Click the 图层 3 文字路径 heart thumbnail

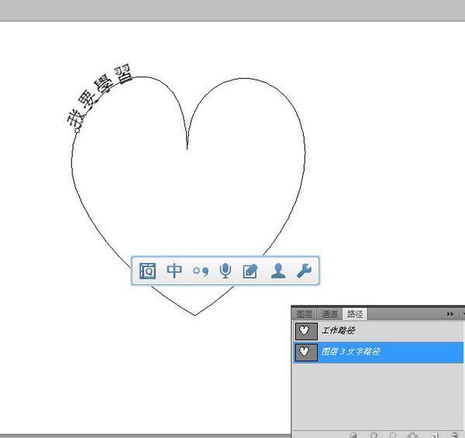pyautogui.click(x=306, y=352)
